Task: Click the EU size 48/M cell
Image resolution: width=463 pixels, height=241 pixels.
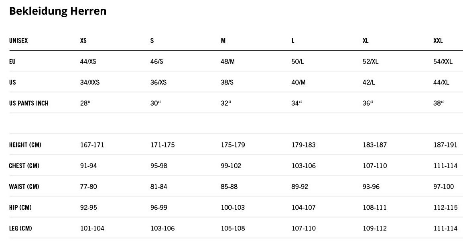Action: [x=227, y=62]
